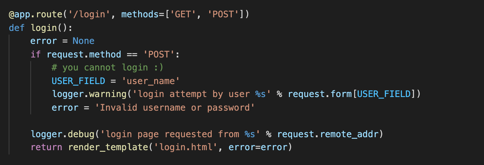
Task: Click the login function name
Action: pos(44,28)
